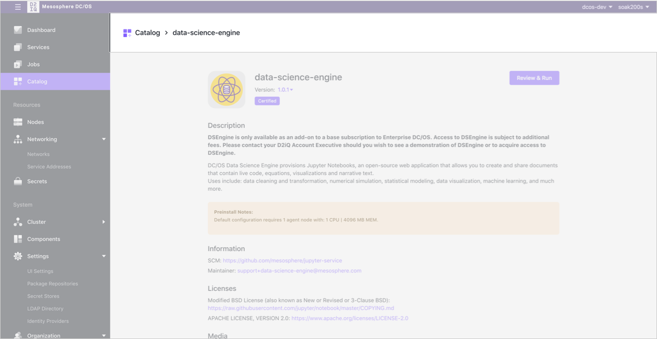The width and height of the screenshot is (657, 339).
Task: Open the apache.org LICENSE-2.0 link
Action: (x=350, y=318)
